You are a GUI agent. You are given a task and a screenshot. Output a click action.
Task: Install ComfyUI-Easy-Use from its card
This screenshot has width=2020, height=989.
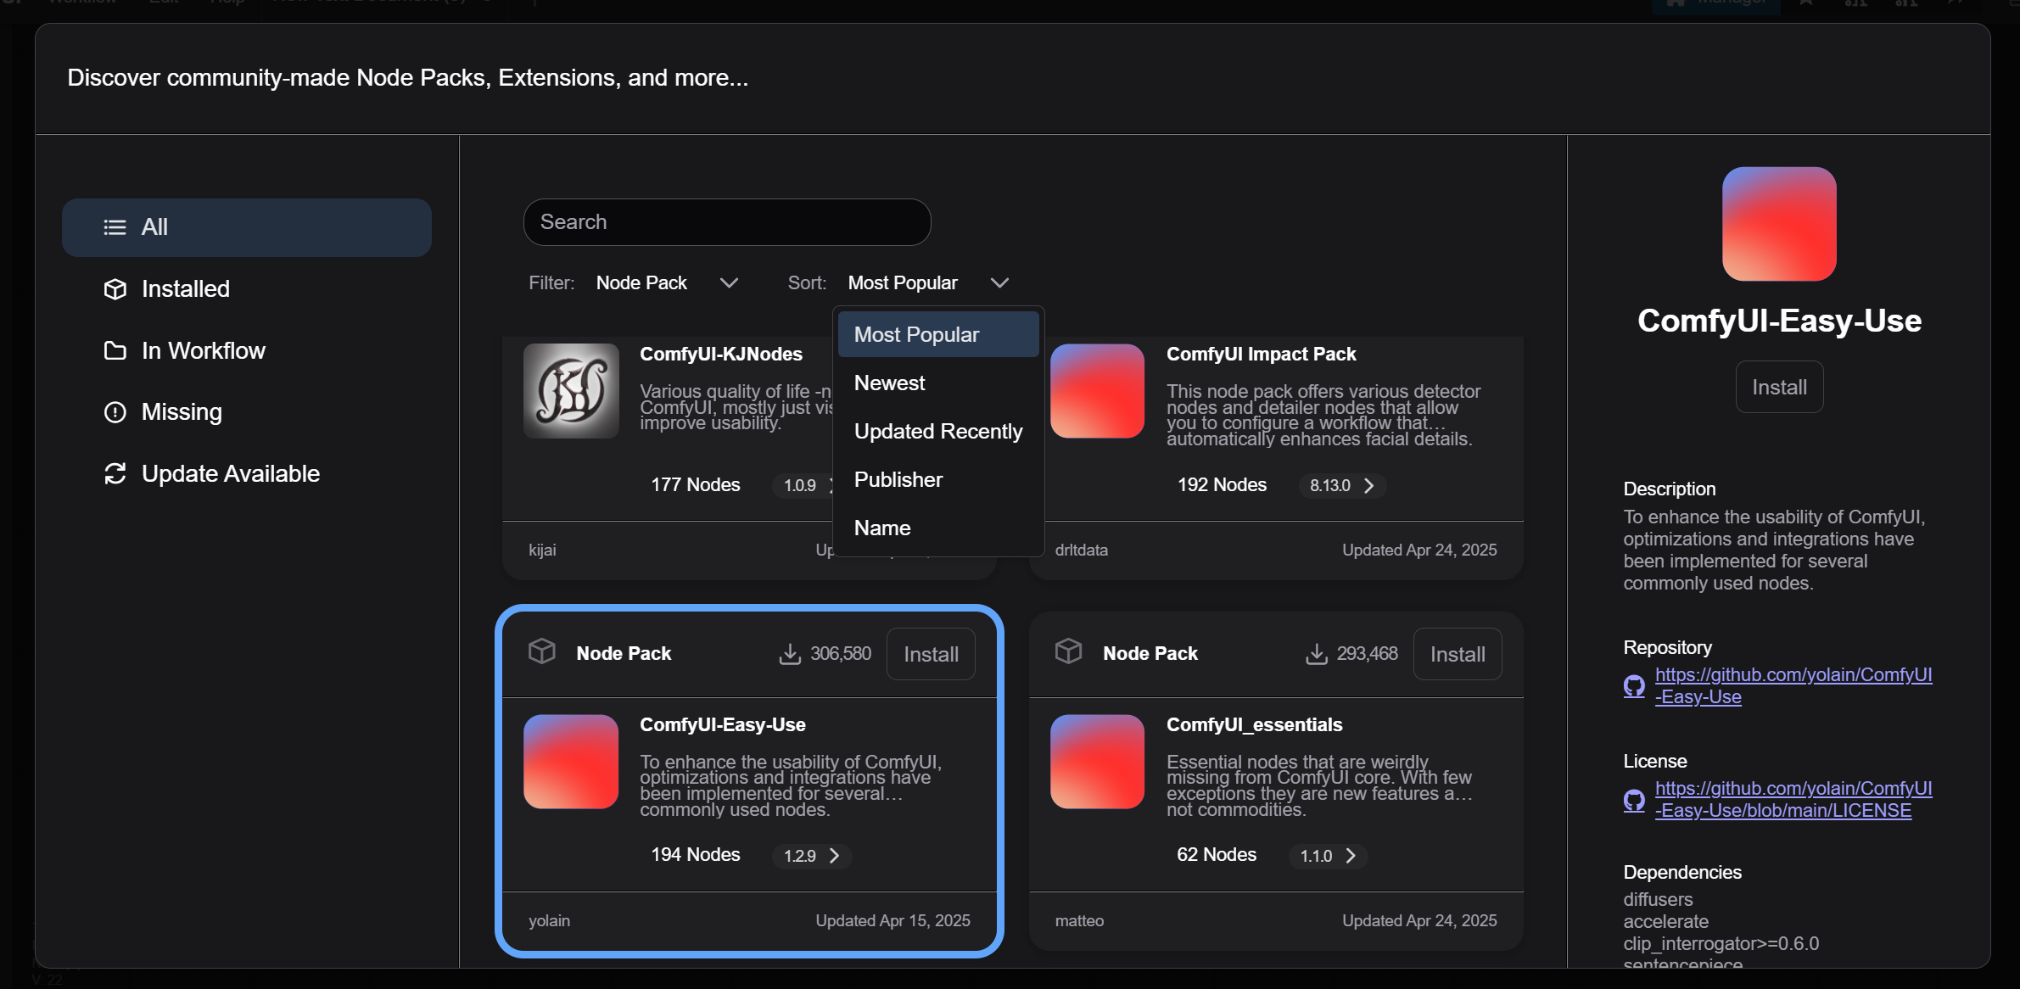931,654
